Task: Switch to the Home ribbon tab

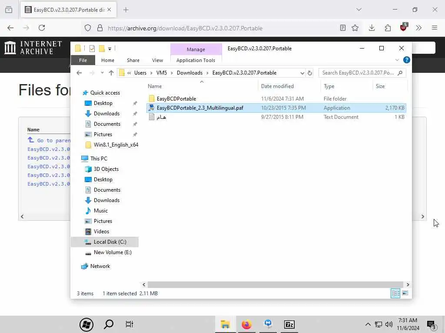Action: pyautogui.click(x=108, y=60)
